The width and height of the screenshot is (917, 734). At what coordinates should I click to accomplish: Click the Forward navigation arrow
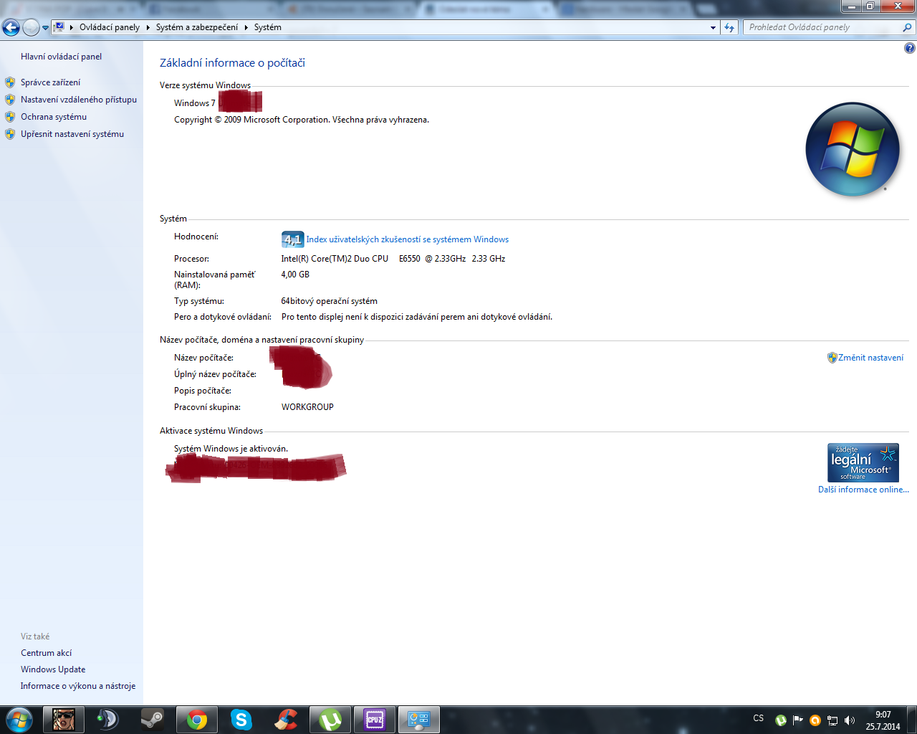click(x=31, y=27)
